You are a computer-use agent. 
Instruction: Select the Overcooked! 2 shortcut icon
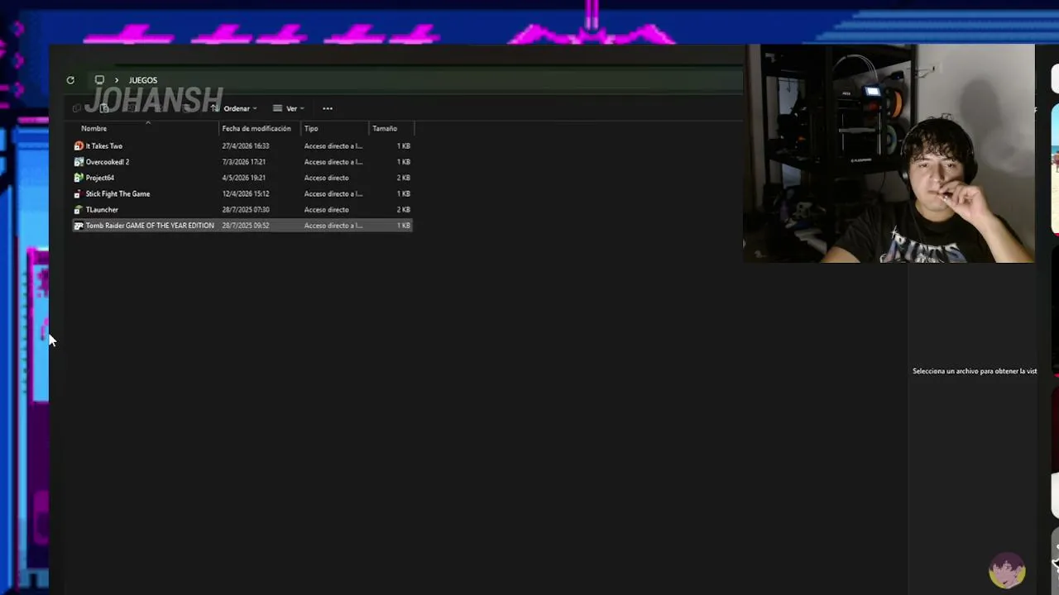[x=79, y=162]
